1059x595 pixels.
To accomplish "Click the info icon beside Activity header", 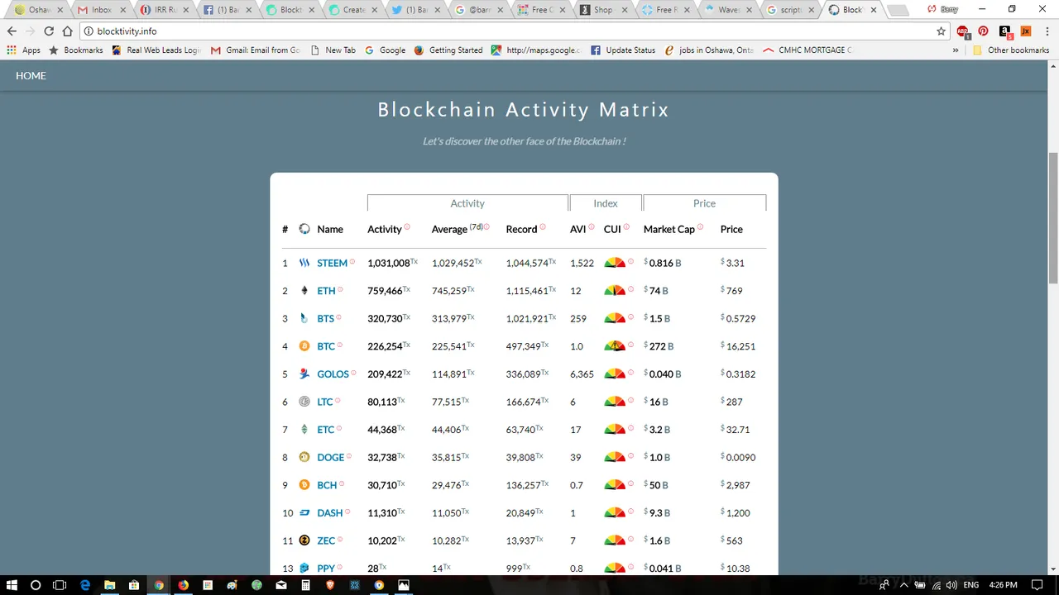I will pyautogui.click(x=407, y=226).
